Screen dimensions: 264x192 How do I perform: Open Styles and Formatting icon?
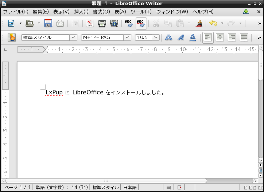[12, 38]
